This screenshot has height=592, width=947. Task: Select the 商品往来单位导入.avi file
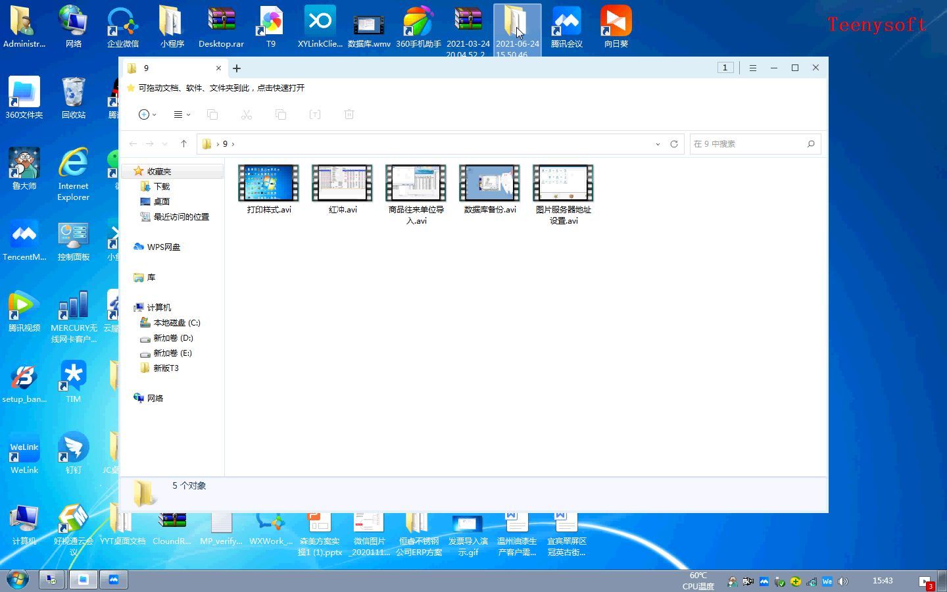416,195
